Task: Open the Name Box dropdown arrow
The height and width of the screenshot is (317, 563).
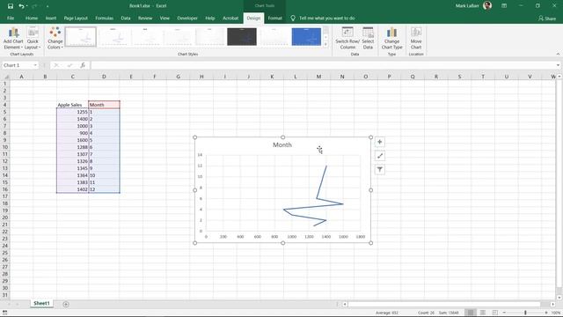Action: click(35, 65)
